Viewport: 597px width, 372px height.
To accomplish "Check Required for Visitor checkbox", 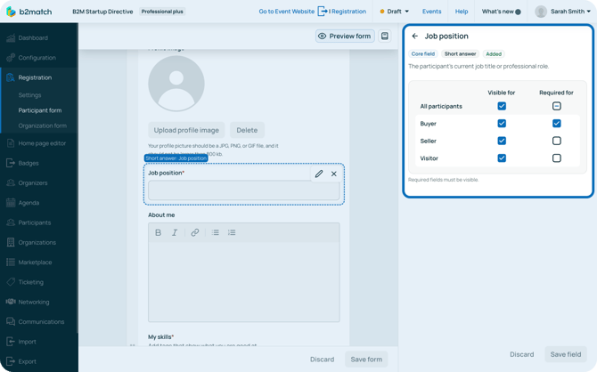I will [x=557, y=158].
